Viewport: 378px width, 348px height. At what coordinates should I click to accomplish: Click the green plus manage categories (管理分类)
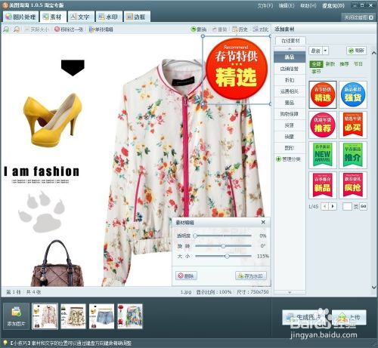point(278,159)
